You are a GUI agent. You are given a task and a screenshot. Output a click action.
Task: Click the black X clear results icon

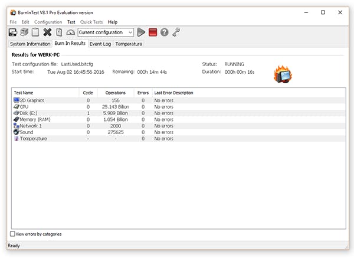[47, 32]
